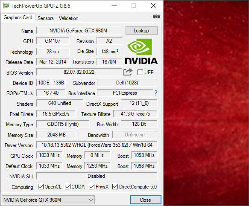This screenshot has width=249, height=206.
Task: Click the Shaders field 640 Unified
Action: pos(60,103)
